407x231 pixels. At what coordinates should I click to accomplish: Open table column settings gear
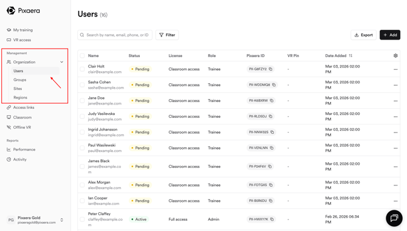pyautogui.click(x=395, y=55)
